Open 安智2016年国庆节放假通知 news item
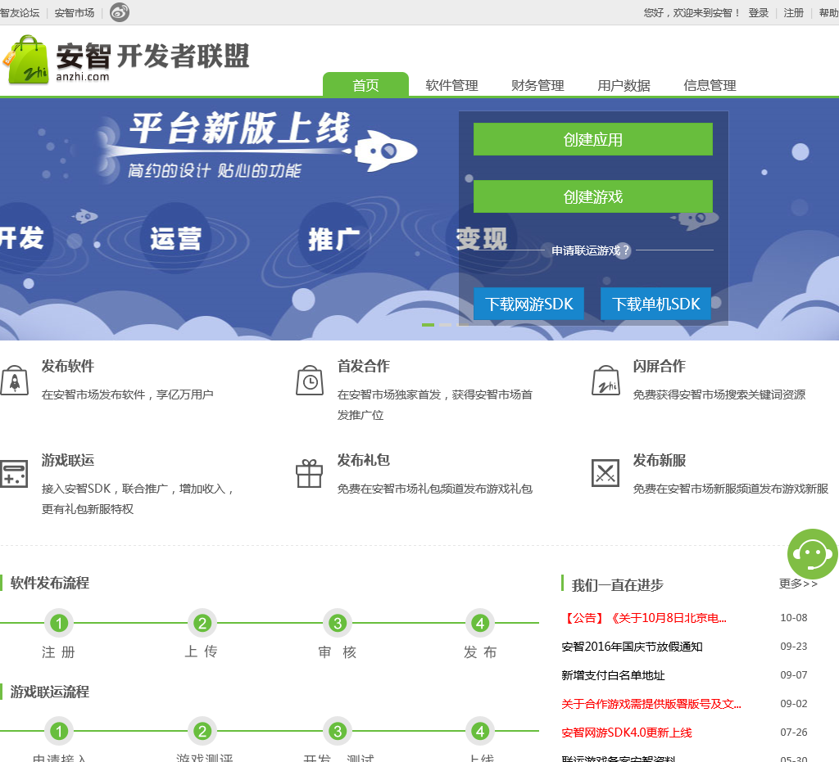 [632, 647]
